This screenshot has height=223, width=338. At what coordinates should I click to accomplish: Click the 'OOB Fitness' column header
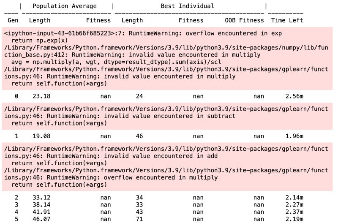[x=244, y=20]
